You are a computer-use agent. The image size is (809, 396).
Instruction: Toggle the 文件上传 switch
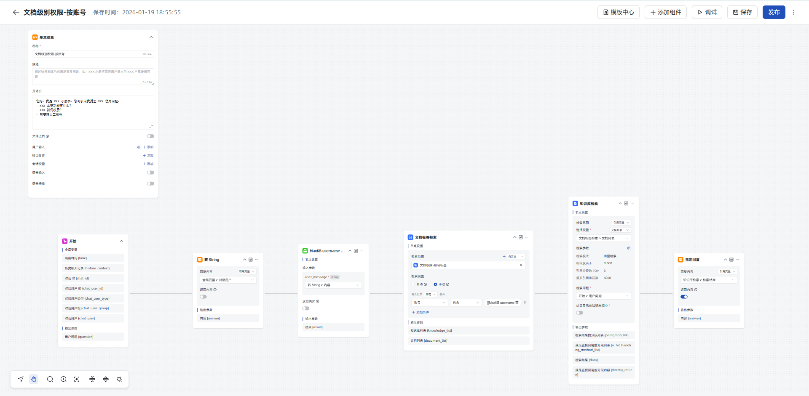point(150,136)
